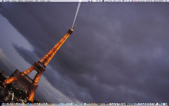Open Finder from the Dock
The height and width of the screenshot is (106, 169).
[x=3, y=104]
